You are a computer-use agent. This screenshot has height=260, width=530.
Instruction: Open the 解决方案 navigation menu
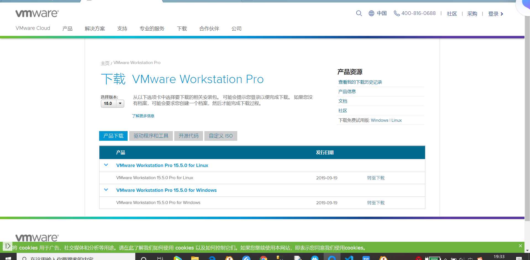tap(95, 28)
